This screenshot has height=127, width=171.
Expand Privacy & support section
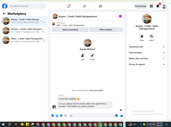(x=147, y=64)
